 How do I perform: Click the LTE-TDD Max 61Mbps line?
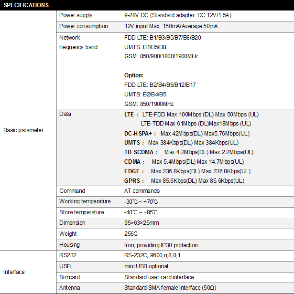(196, 124)
